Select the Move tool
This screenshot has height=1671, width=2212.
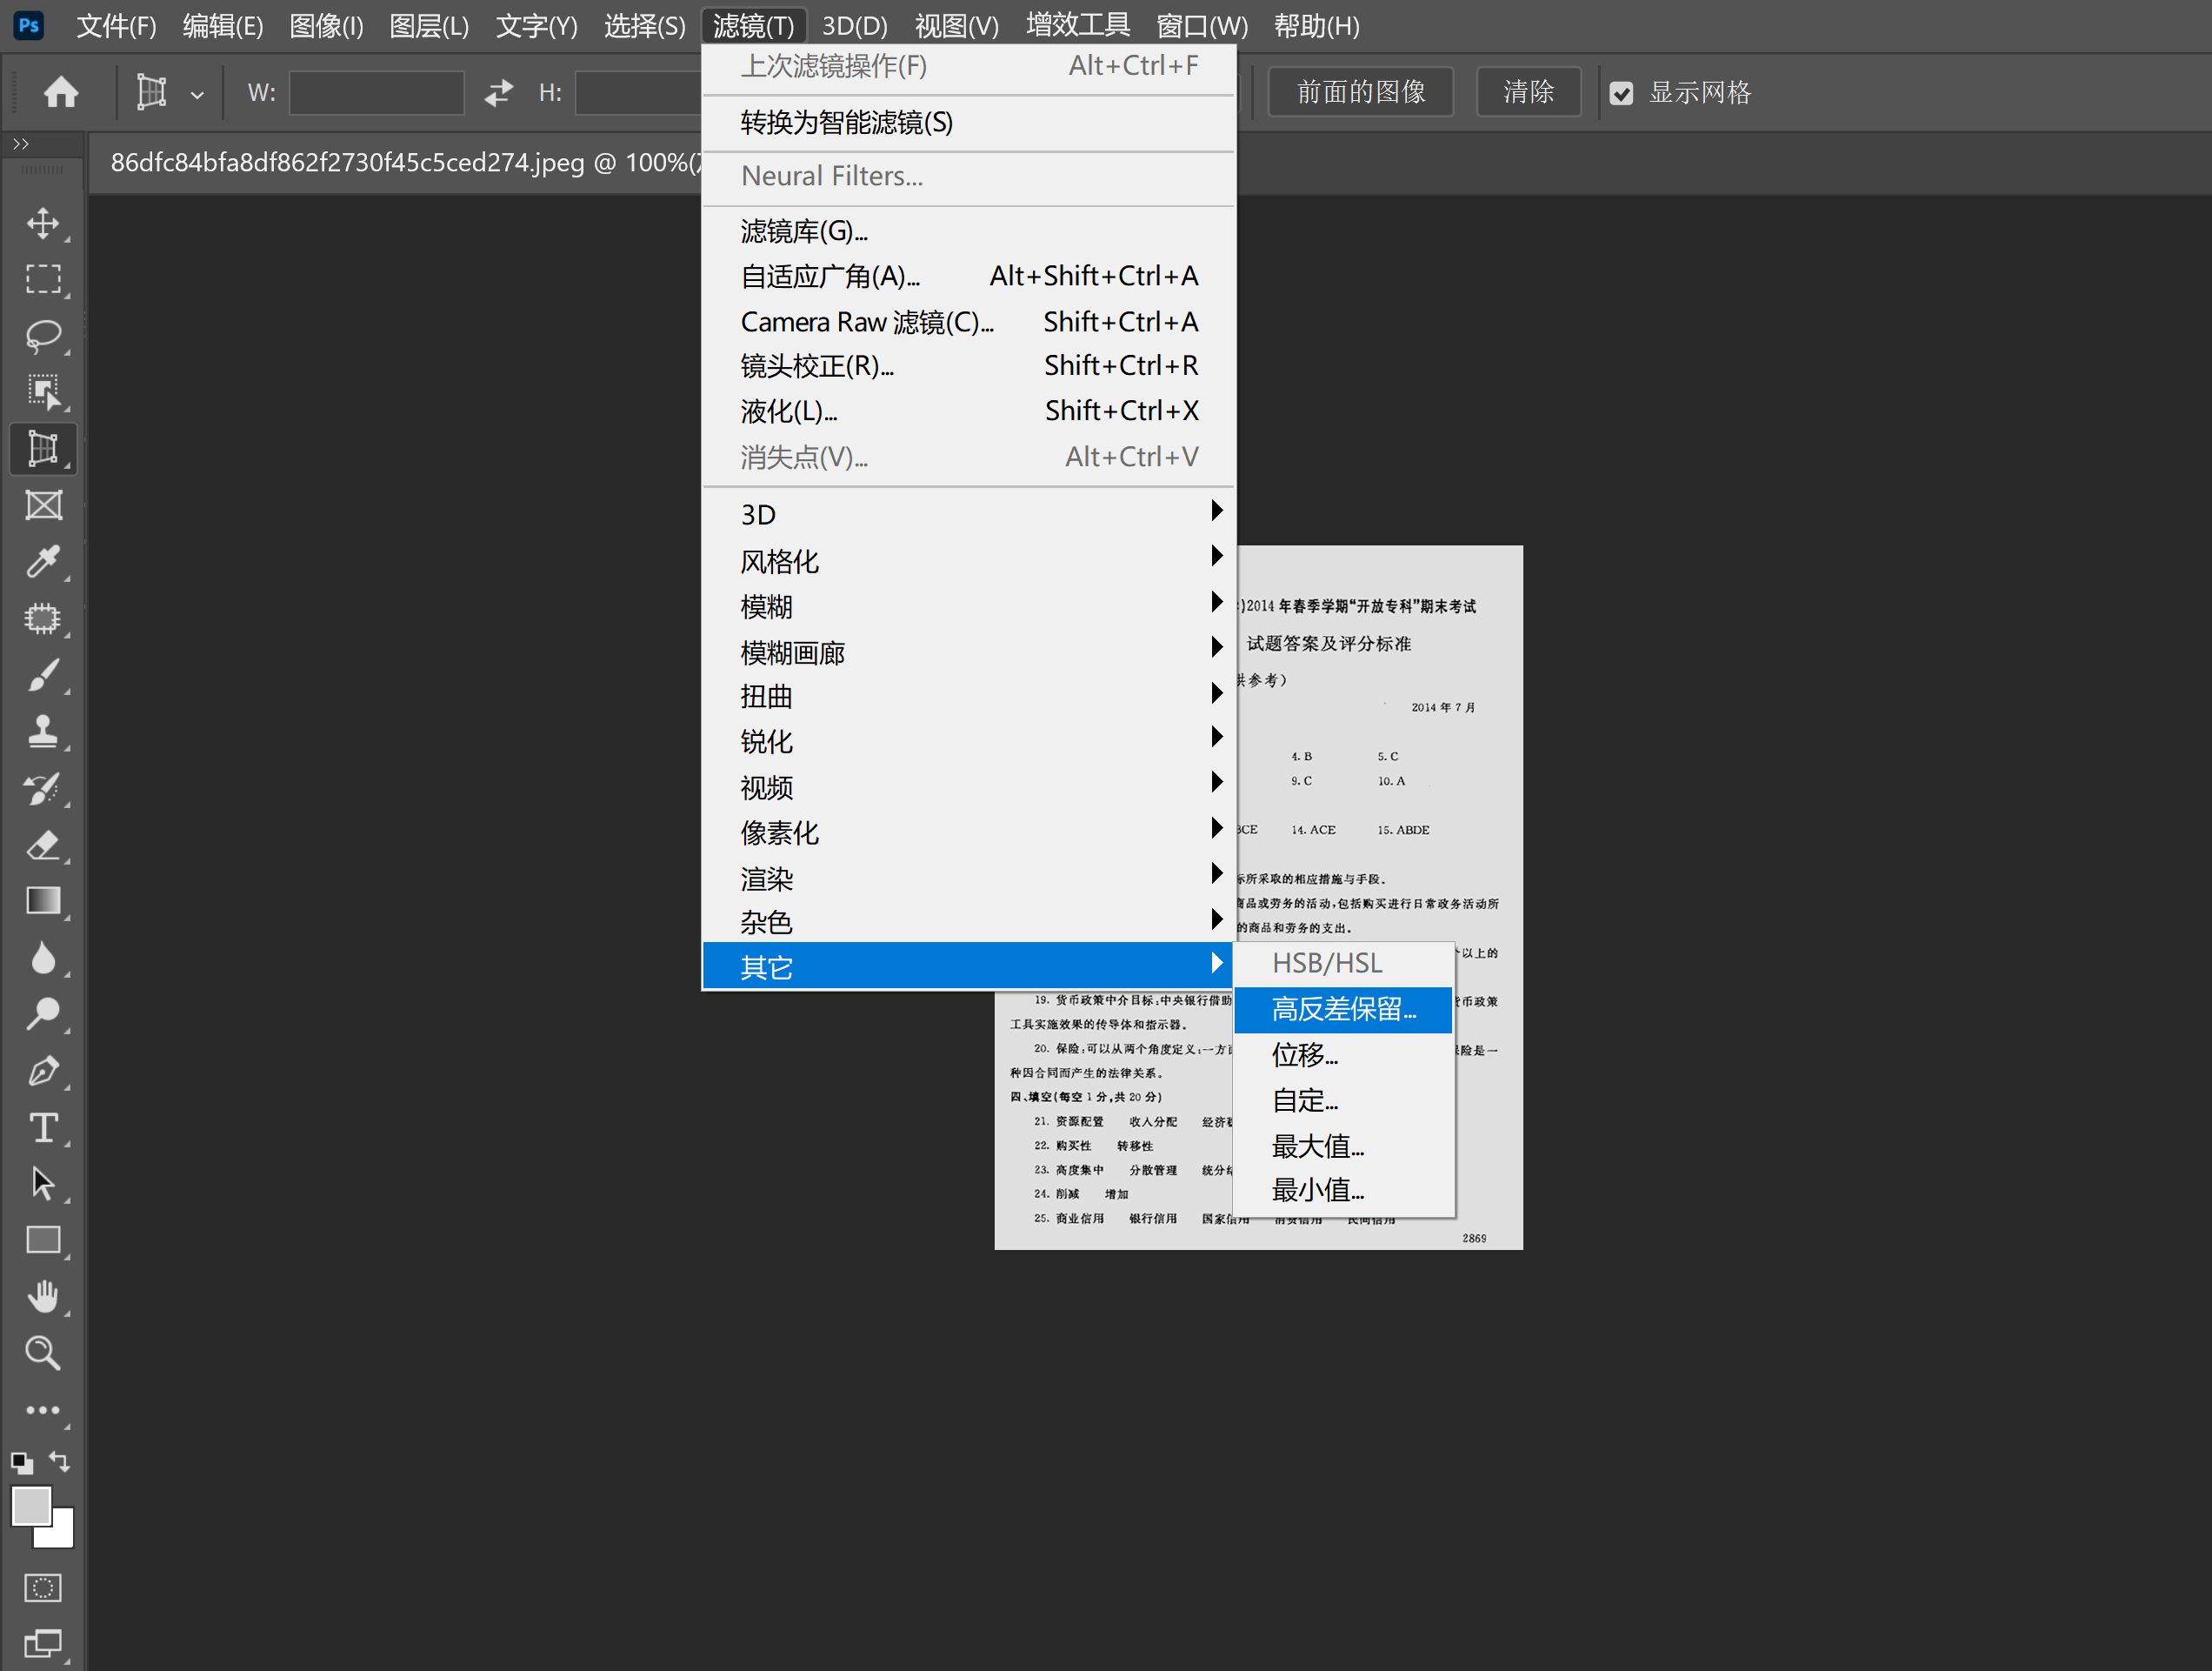[43, 222]
